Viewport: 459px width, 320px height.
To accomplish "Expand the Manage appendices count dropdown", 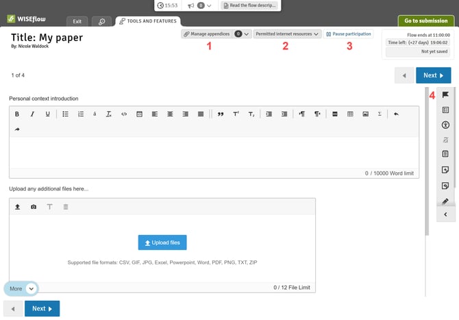I will click(242, 34).
